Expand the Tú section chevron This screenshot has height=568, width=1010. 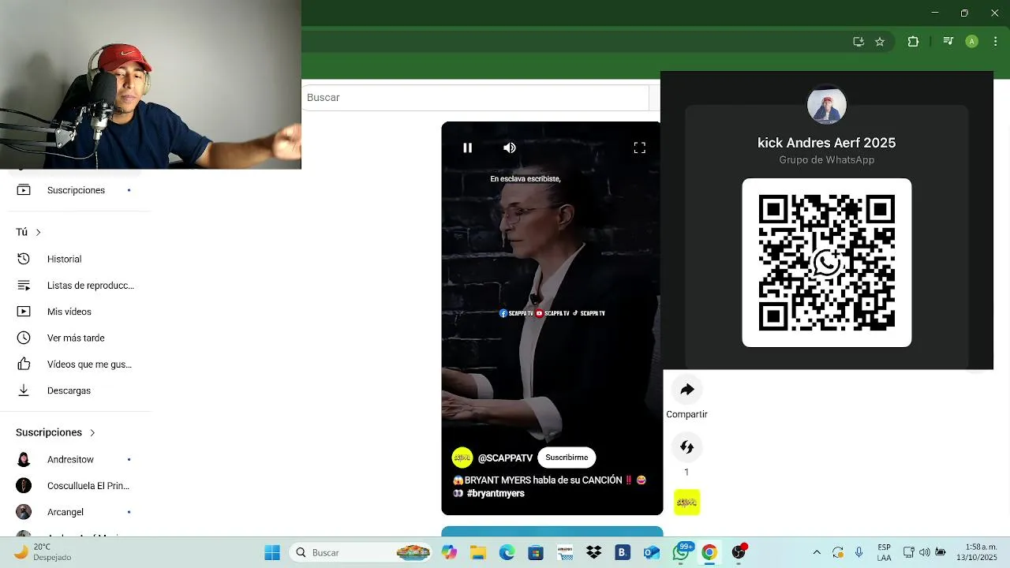(38, 232)
